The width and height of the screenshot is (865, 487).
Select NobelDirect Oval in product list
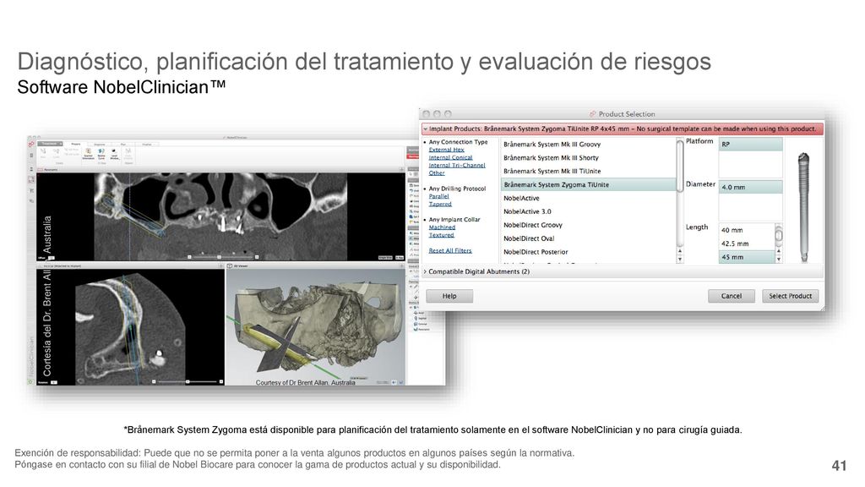point(588,238)
